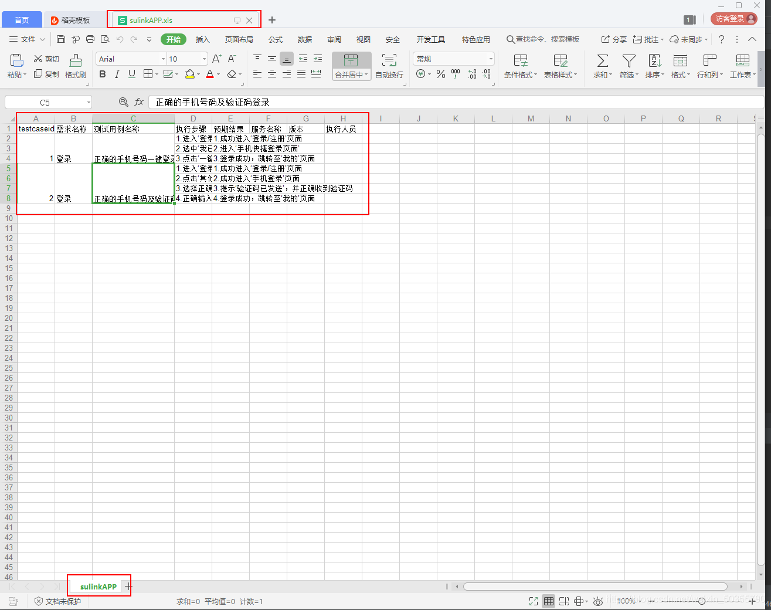Click the 排序 (Sort) icon

point(654,65)
